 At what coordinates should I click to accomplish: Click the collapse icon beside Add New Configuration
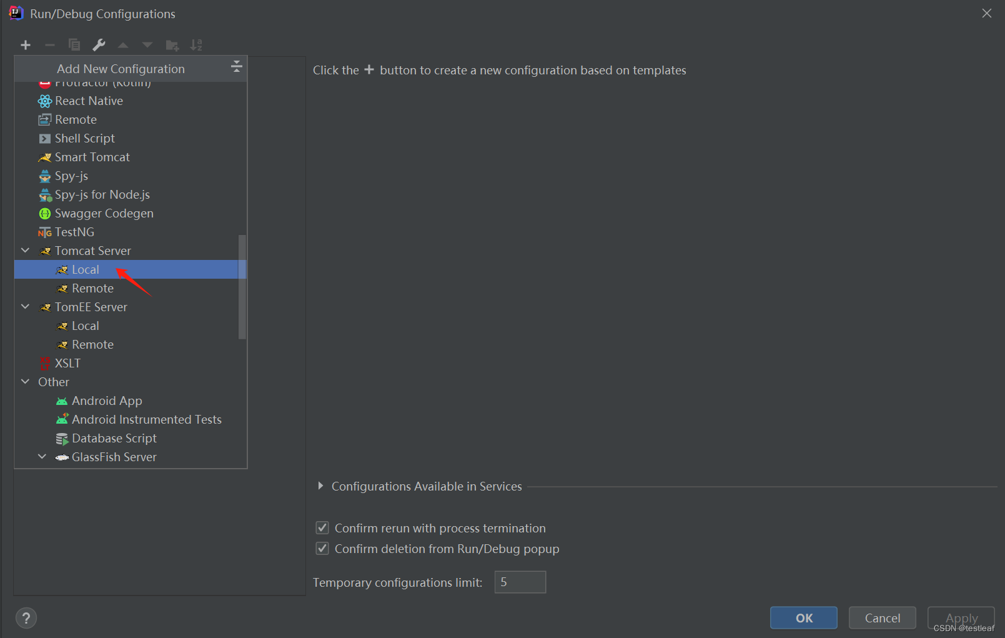pyautogui.click(x=236, y=66)
